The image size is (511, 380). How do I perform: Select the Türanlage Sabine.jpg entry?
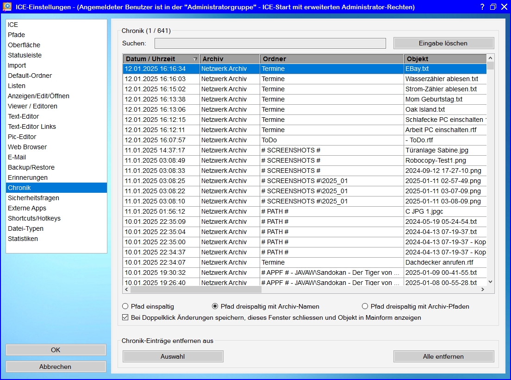(445, 150)
